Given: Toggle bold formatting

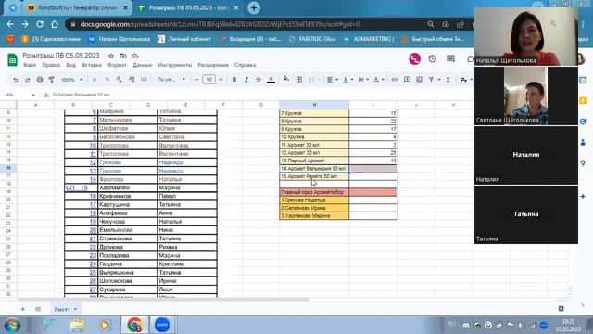Looking at the screenshot, I should pos(234,80).
